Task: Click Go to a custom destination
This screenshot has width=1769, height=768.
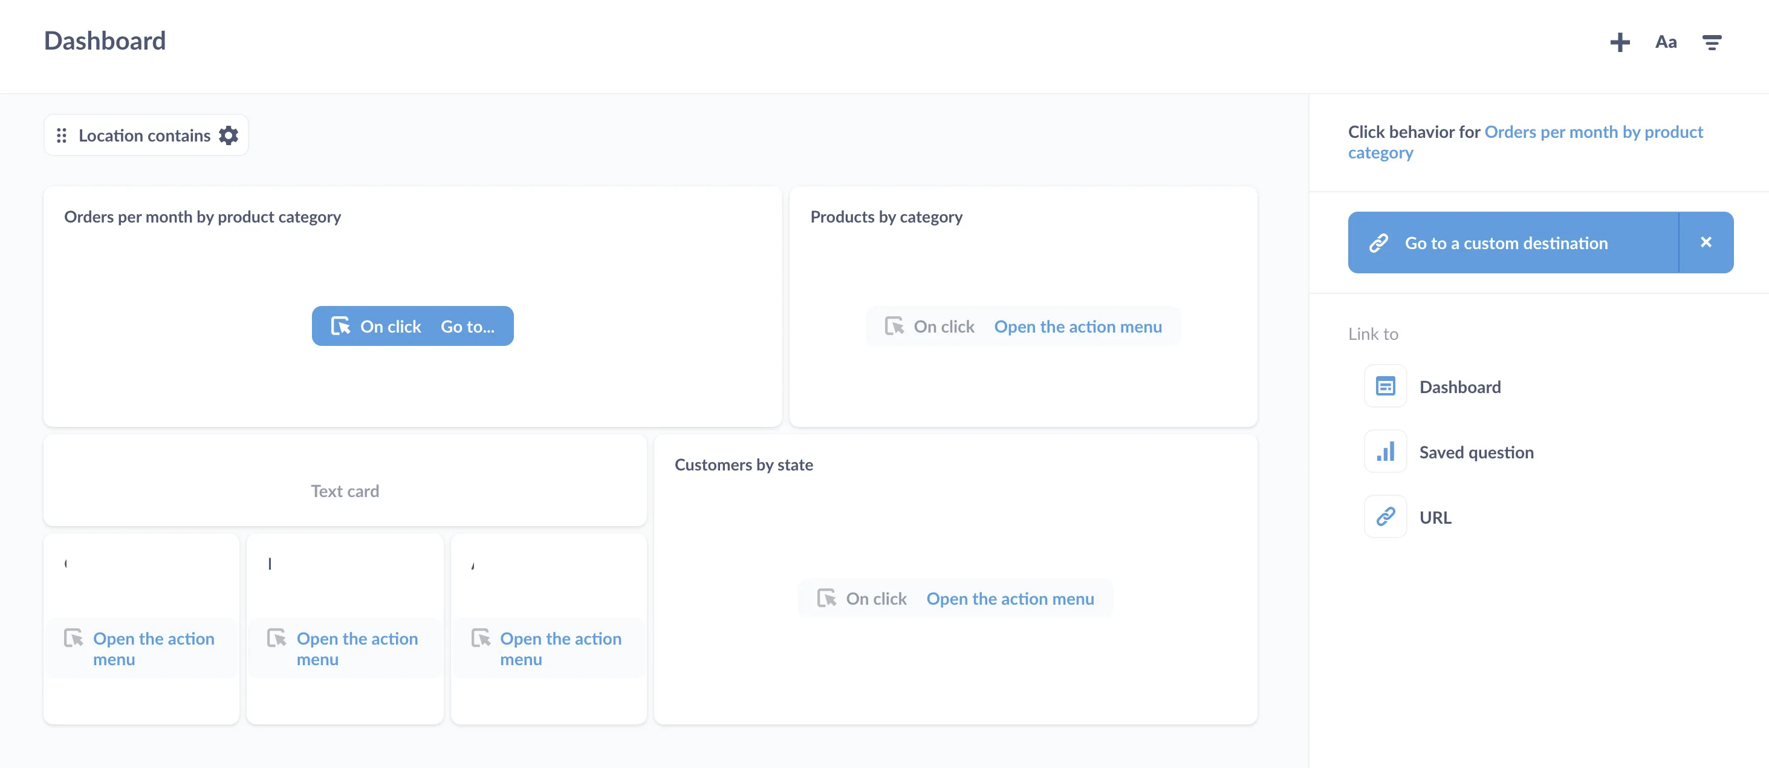Action: point(1507,242)
